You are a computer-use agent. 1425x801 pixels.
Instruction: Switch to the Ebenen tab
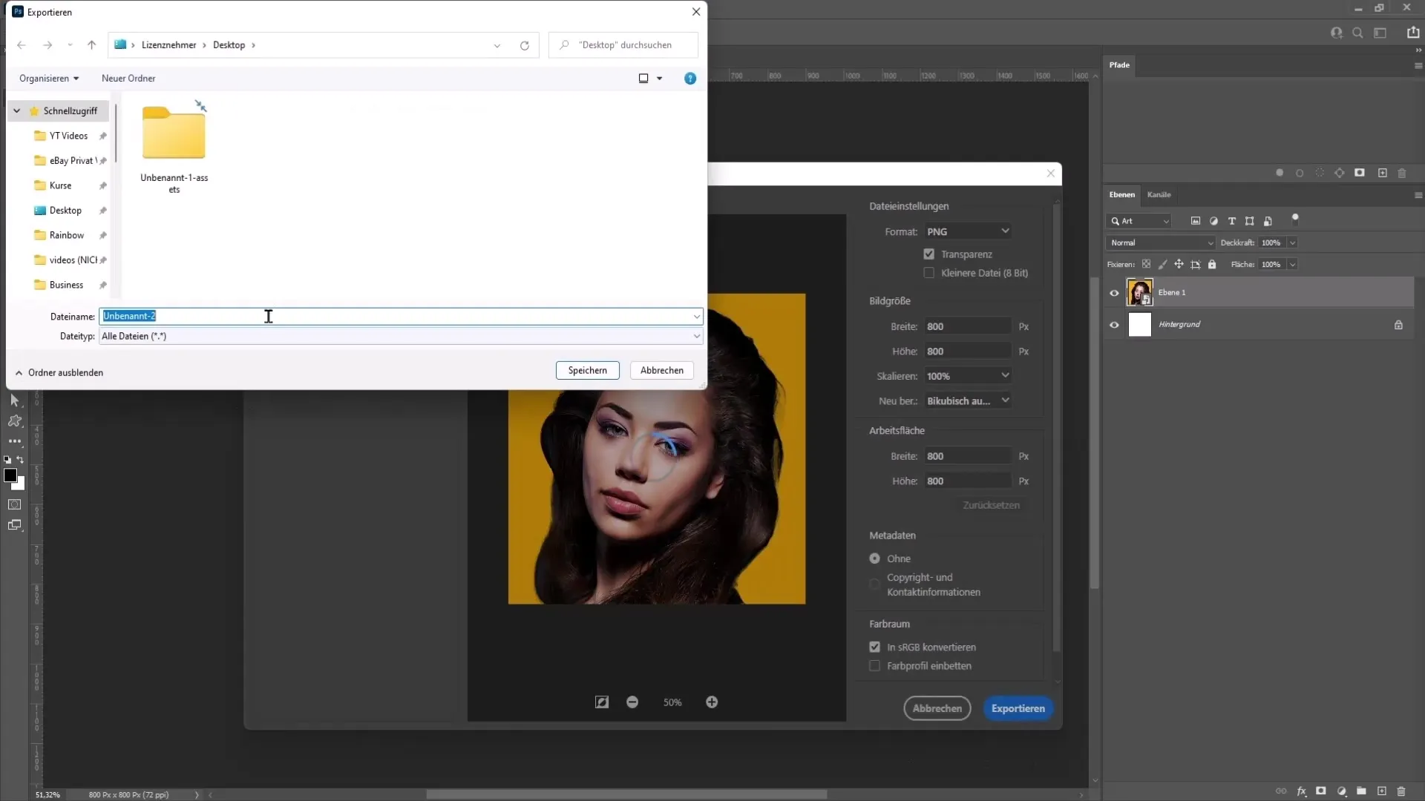1121,194
